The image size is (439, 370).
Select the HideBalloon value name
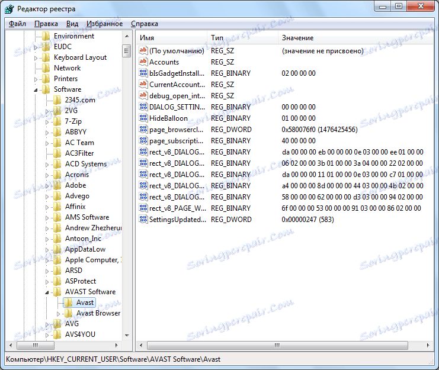pyautogui.click(x=168, y=118)
